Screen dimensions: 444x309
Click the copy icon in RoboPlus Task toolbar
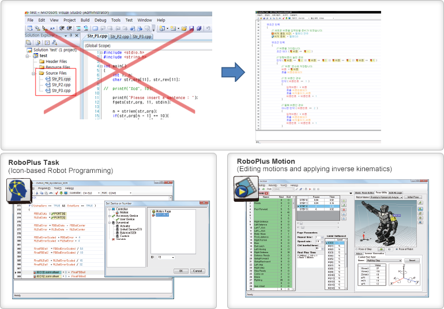[42, 193]
